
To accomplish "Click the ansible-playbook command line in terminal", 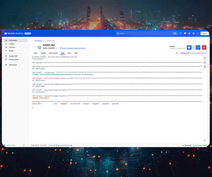I will [55, 57].
